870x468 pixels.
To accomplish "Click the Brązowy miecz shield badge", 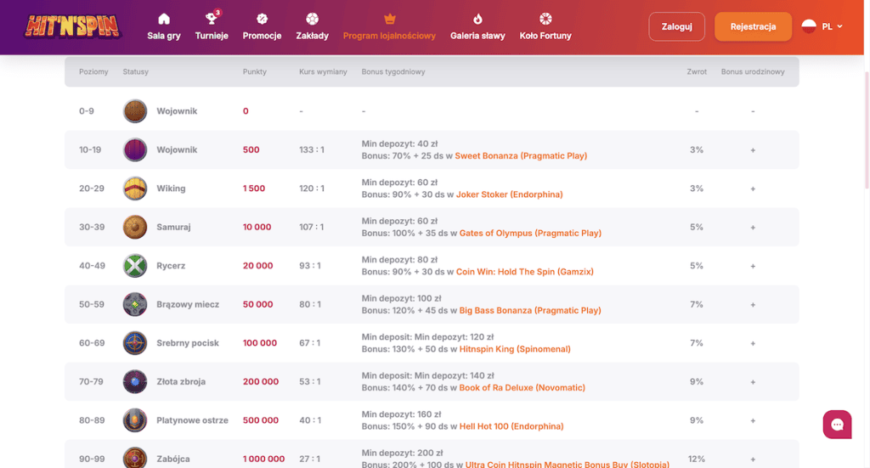I will (135, 304).
